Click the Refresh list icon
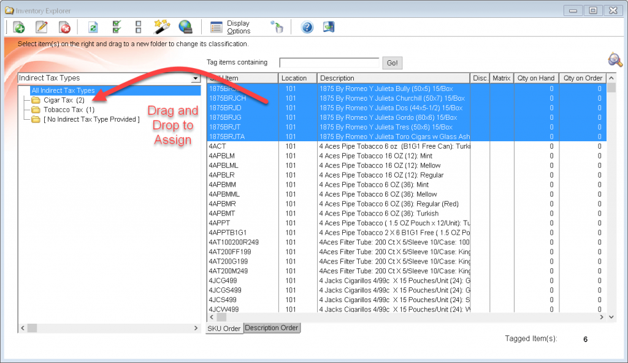The height and width of the screenshot is (363, 628). click(94, 26)
